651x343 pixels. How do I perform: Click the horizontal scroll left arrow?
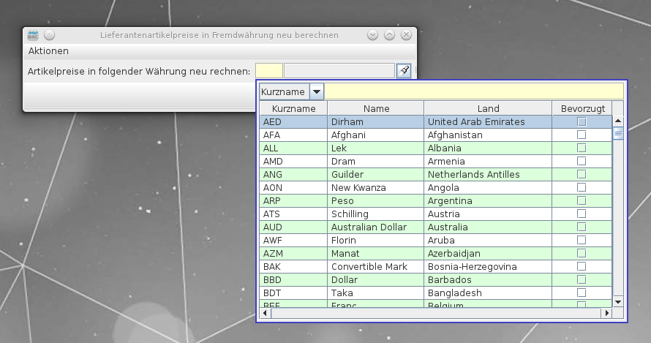tap(266, 313)
